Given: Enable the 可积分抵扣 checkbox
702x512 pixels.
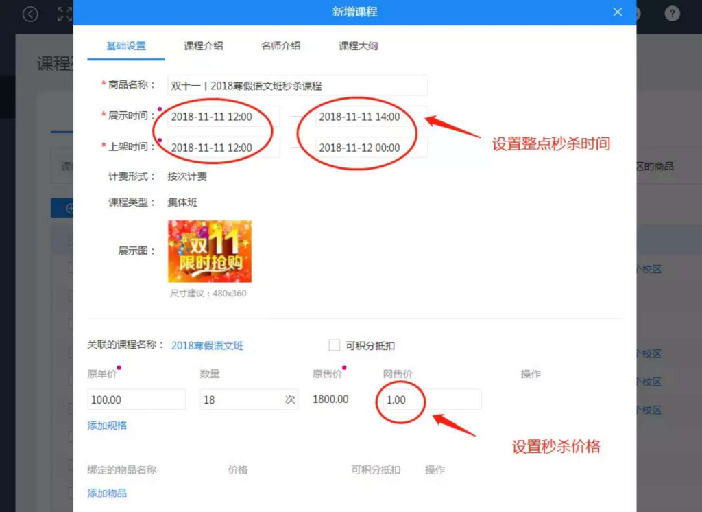Looking at the screenshot, I should click(334, 345).
